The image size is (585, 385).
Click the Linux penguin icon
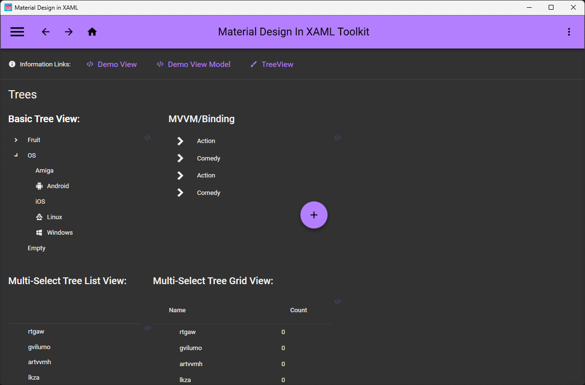coord(39,217)
